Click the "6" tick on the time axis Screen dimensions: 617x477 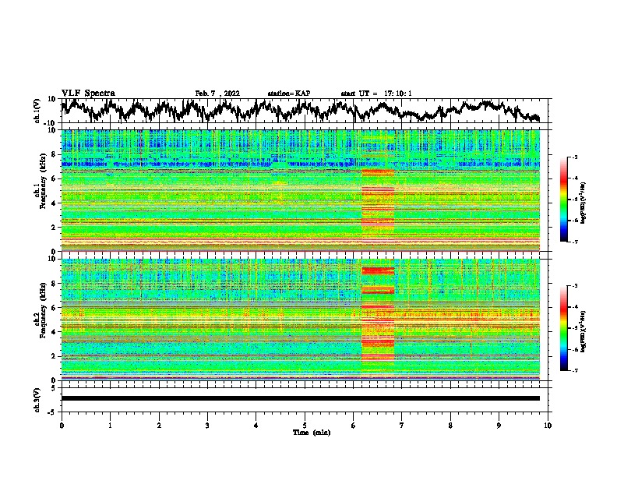pos(354,426)
